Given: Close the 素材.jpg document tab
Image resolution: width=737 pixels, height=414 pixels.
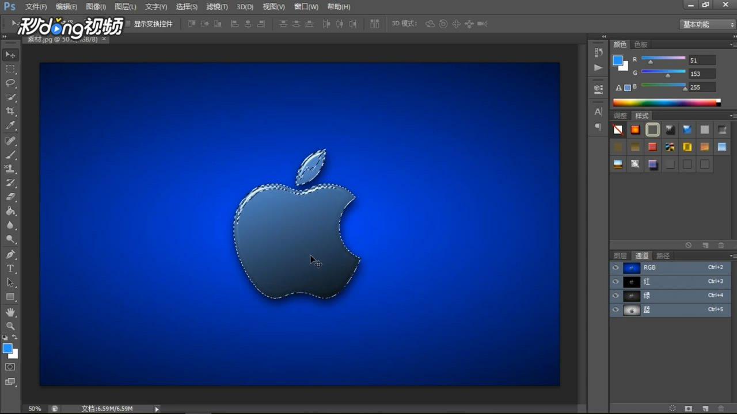Looking at the screenshot, I should [103, 39].
